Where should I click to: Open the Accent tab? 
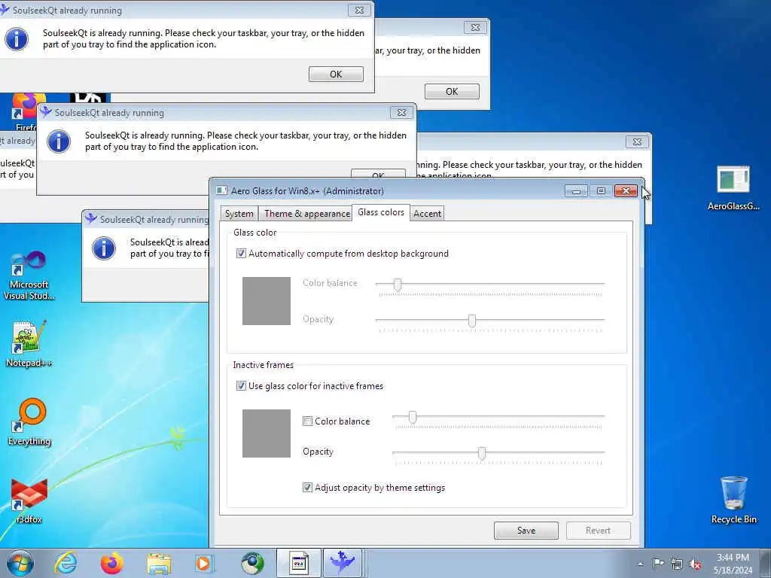tap(427, 213)
